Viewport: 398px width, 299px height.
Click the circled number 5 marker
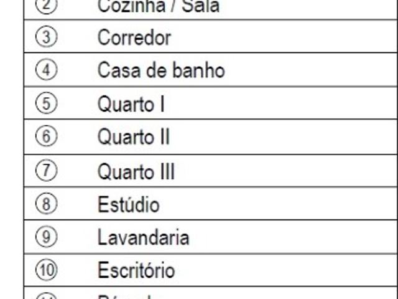click(x=46, y=103)
